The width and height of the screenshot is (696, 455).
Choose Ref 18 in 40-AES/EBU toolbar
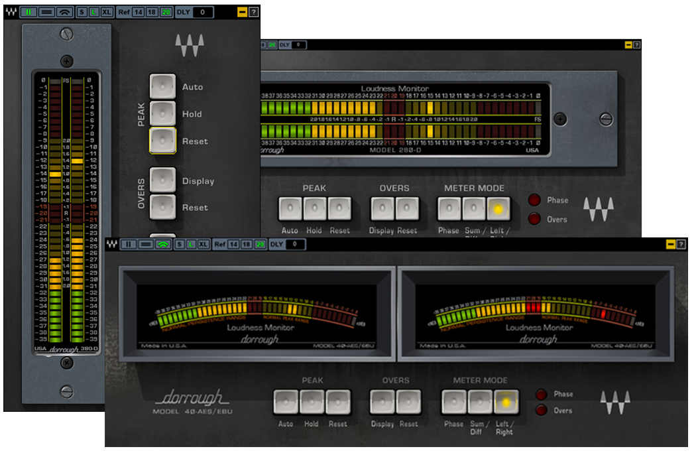click(x=247, y=244)
